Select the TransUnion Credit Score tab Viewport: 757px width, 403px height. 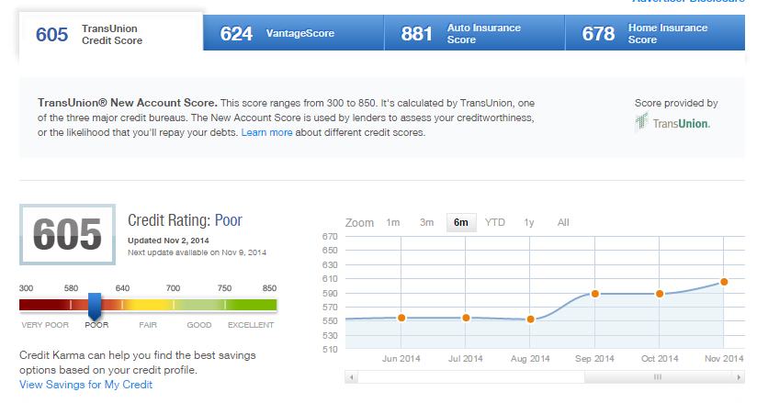110,34
